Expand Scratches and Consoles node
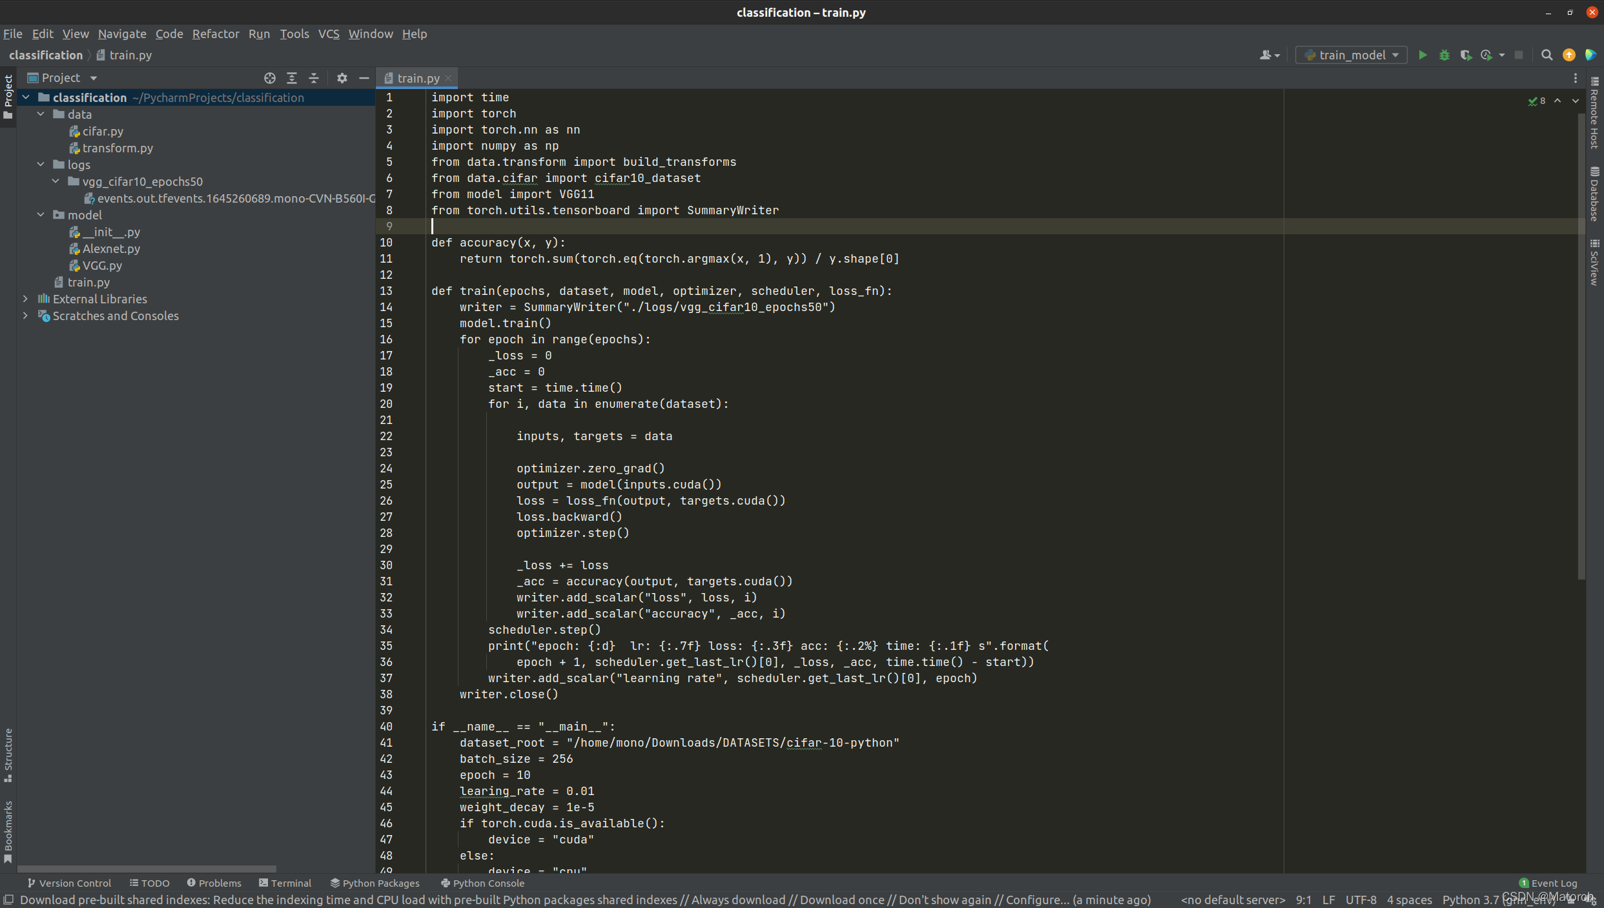Image resolution: width=1604 pixels, height=908 pixels. [26, 316]
